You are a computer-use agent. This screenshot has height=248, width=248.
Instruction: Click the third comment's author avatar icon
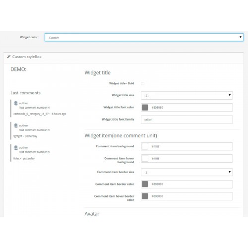[x=16, y=147]
